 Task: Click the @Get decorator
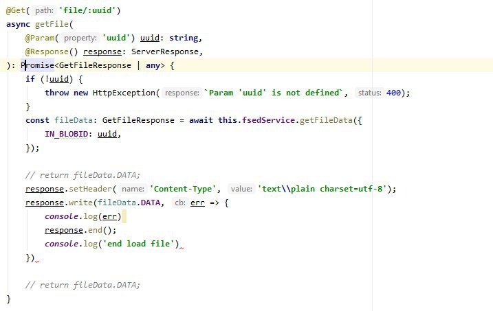pyautogui.click(x=16, y=10)
